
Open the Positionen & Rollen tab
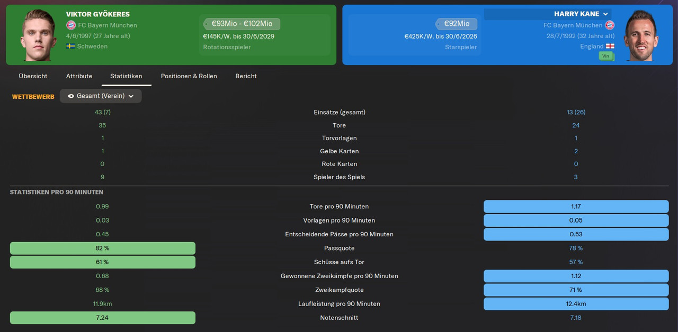(189, 76)
